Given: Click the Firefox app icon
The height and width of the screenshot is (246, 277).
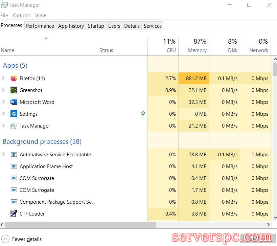Looking at the screenshot, I should 14,79.
